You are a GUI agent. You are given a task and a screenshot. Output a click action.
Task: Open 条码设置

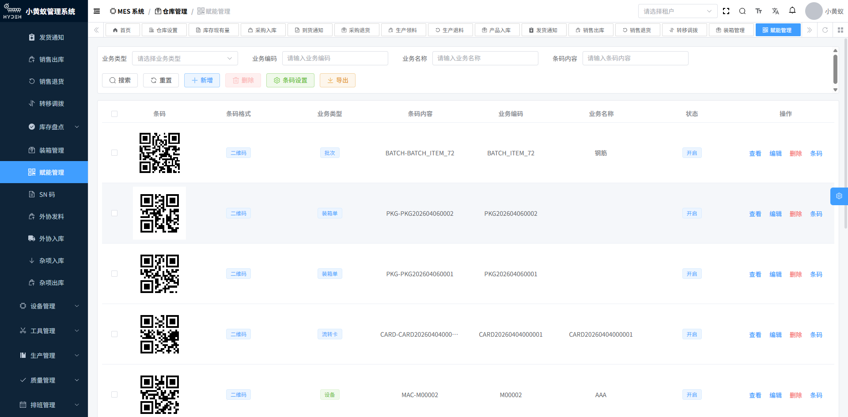290,80
